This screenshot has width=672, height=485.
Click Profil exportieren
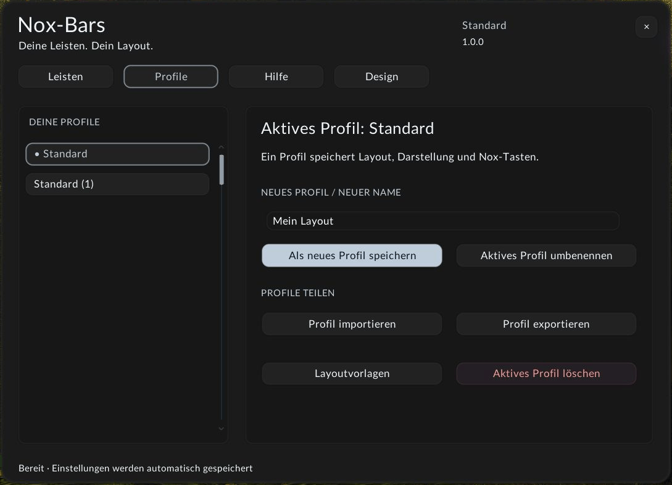546,324
